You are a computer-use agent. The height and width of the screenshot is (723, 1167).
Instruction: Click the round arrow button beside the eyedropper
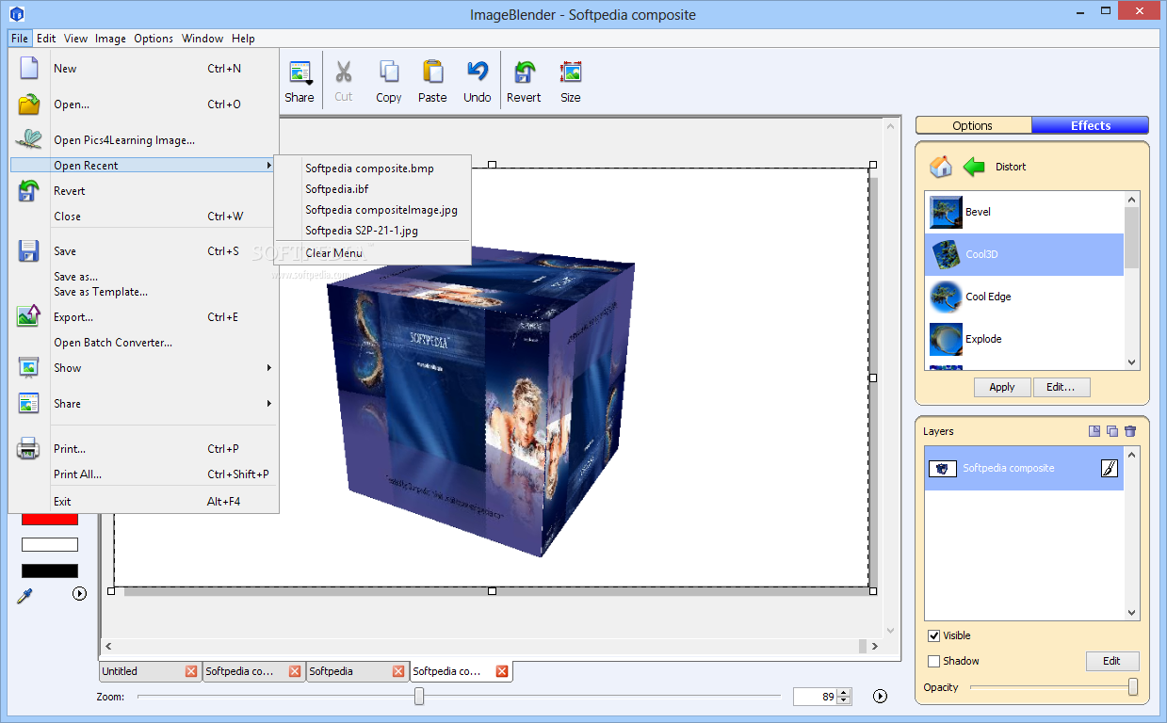point(79,593)
